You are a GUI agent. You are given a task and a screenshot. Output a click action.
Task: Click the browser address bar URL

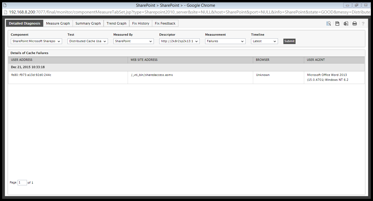tap(189, 12)
